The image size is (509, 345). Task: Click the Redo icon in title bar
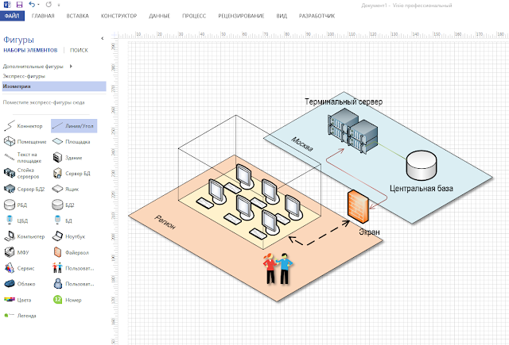(x=49, y=5)
